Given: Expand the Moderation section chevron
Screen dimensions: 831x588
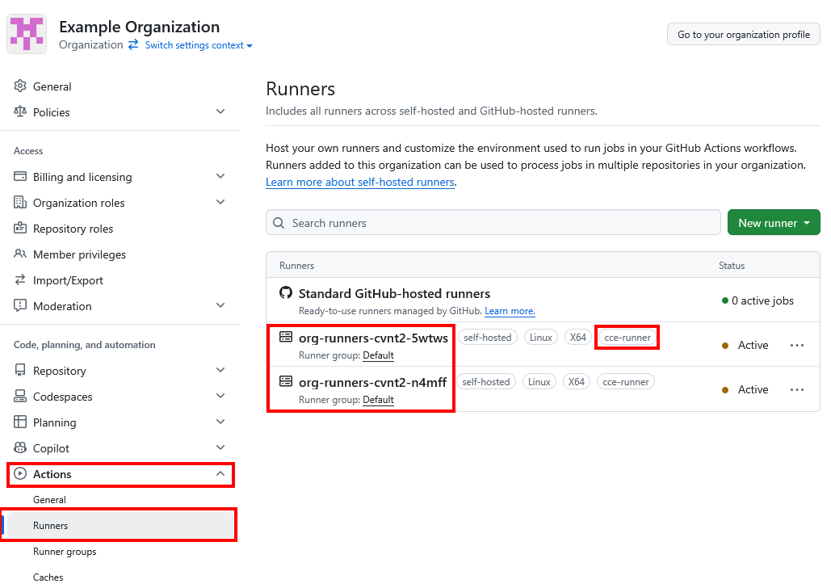Looking at the screenshot, I should point(220,306).
